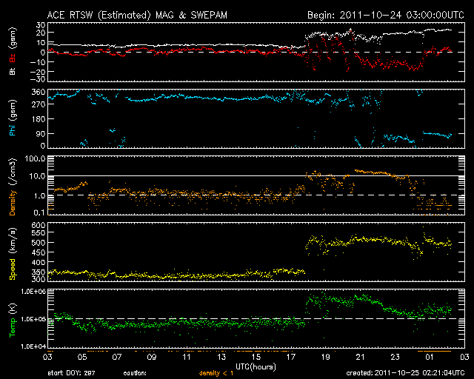Select the cyan "Phi" axis label
Screen dimensions: 474x379
tap(13, 130)
